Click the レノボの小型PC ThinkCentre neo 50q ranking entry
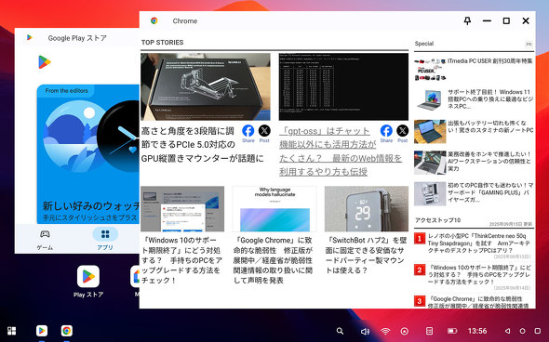The height and width of the screenshot is (342, 549). [478, 243]
